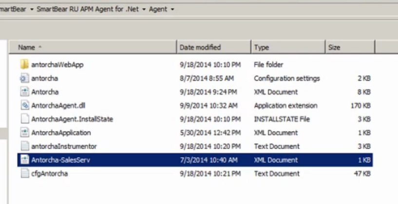Click the Application extension type cell

pos(286,106)
